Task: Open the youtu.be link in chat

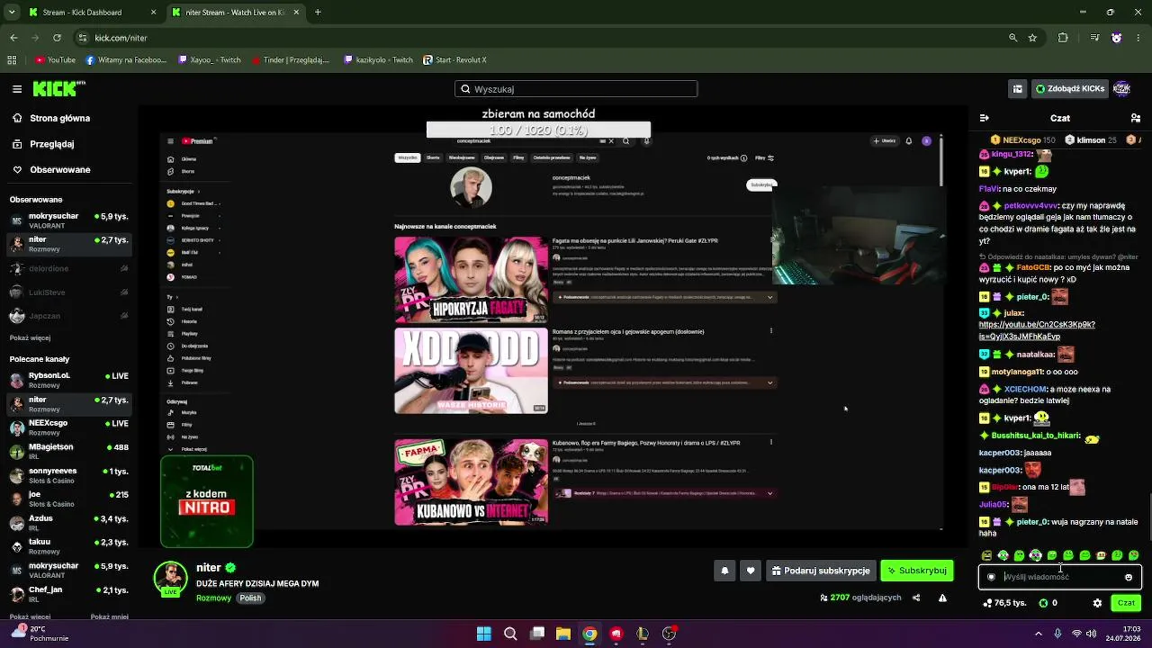Action: coord(1037,330)
